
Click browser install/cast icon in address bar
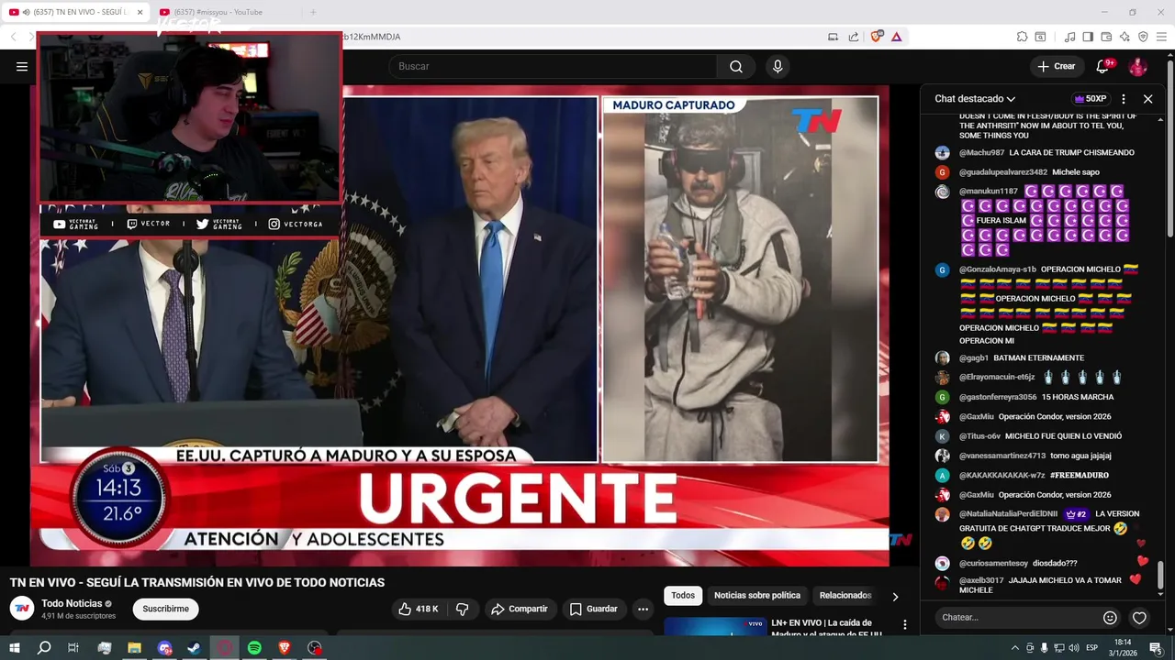[834, 37]
